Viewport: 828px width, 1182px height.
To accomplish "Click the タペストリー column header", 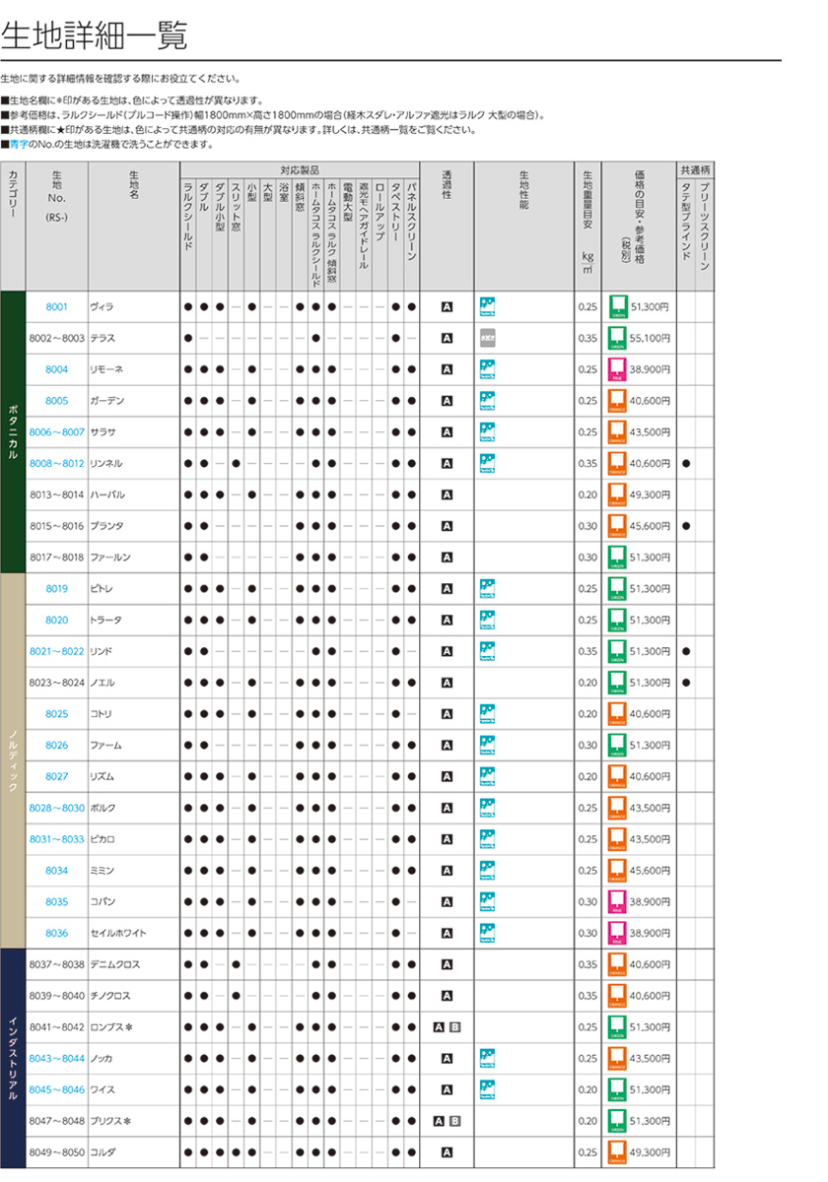I will tap(395, 213).
